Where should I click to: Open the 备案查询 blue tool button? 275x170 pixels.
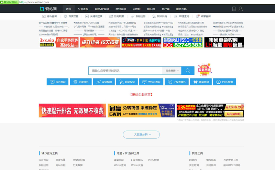[201, 82]
